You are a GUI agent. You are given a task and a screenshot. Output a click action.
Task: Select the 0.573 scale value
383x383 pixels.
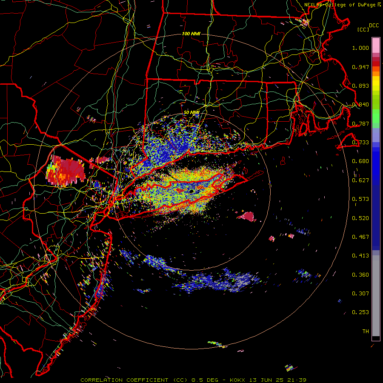pyautogui.click(x=360, y=199)
